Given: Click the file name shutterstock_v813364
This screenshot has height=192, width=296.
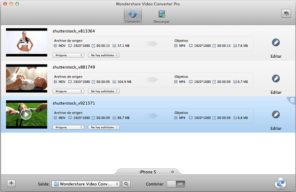Looking at the screenshot, I should click(x=74, y=31).
